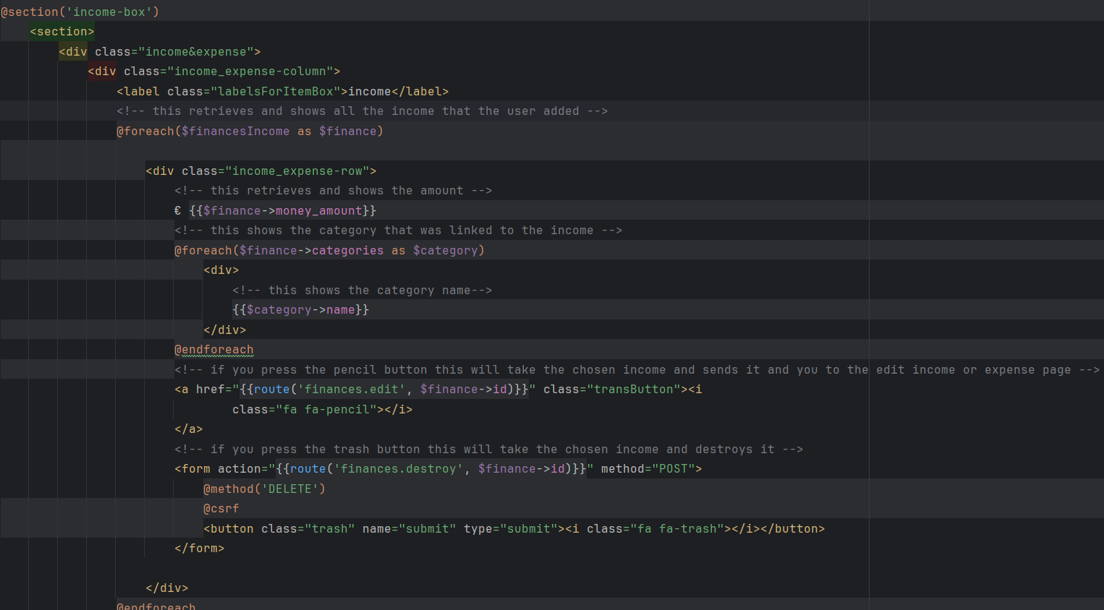Image resolution: width=1104 pixels, height=610 pixels.
Task: Click comment "retrieves and shows the amount"
Action: pyautogui.click(x=334, y=191)
